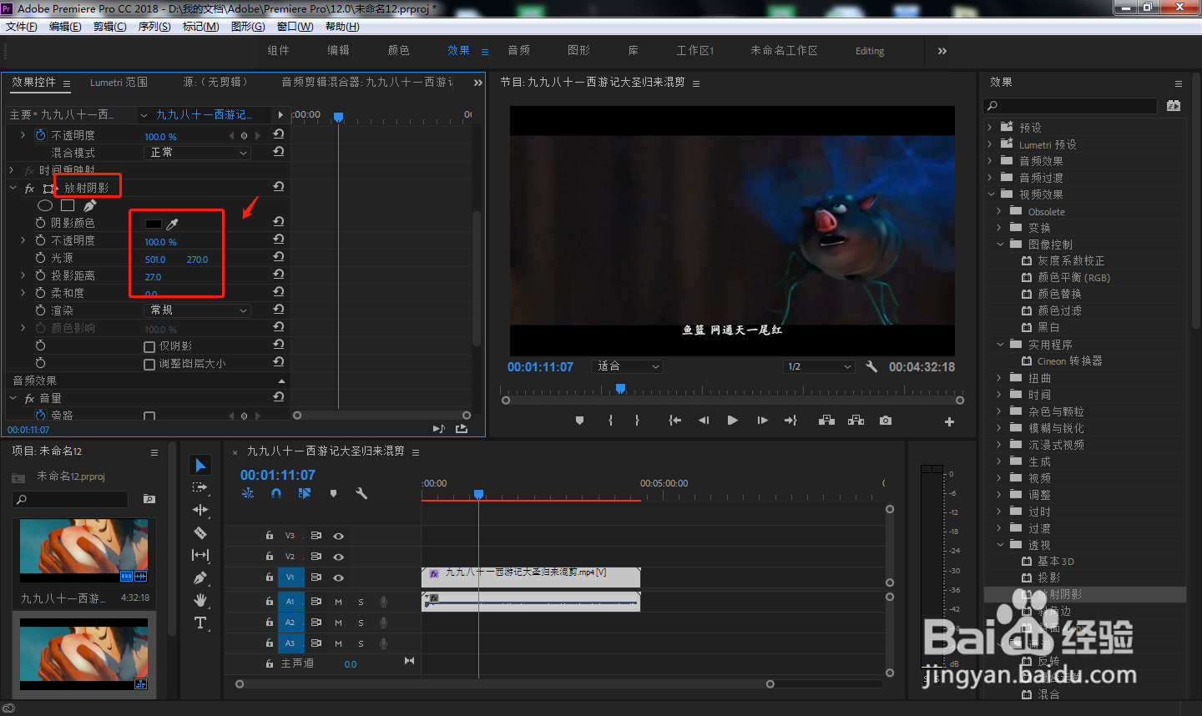This screenshot has width=1202, height=716.
Task: Click Program monitor playhead marker
Action: [x=620, y=388]
